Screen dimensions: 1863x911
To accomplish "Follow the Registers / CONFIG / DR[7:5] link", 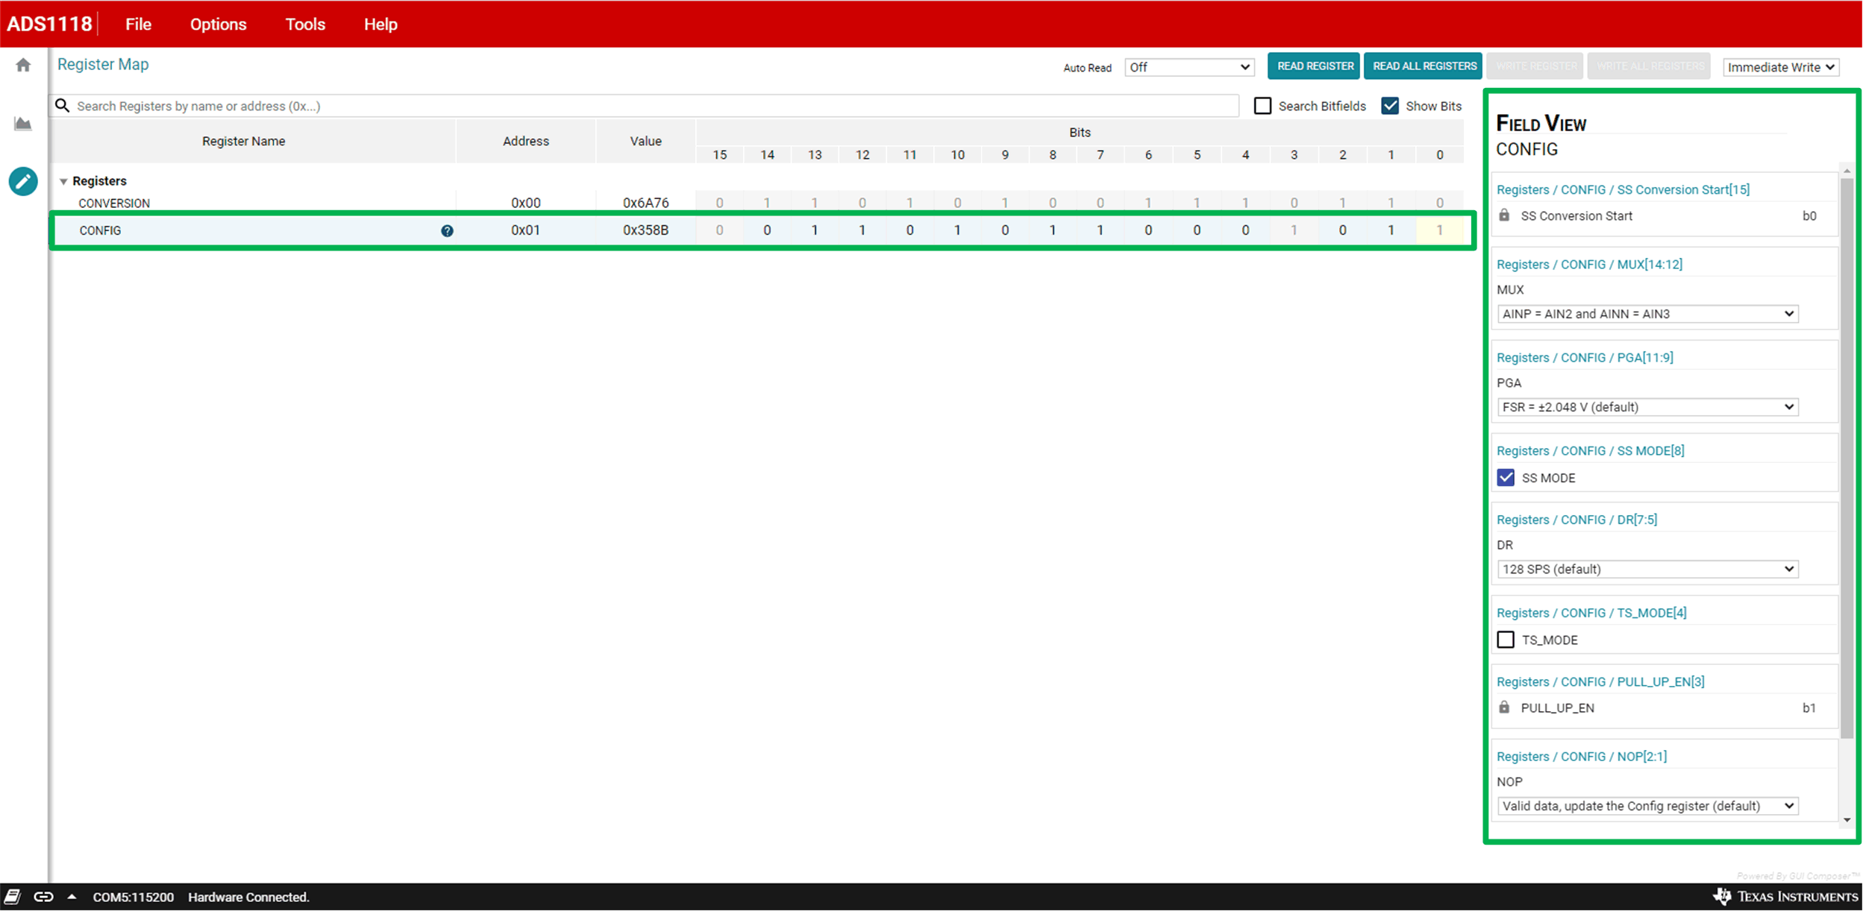I will 1576,520.
